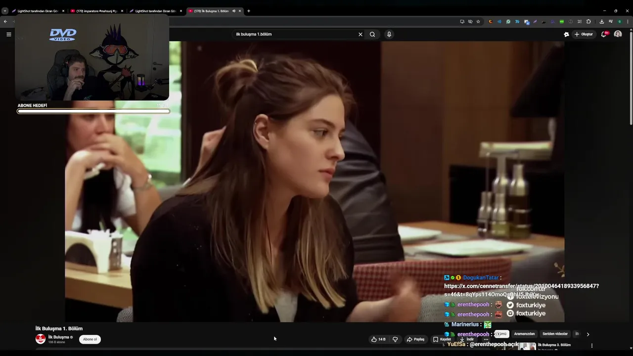Screen dimensions: 633x356
Task: Open the account avatar menu
Action: point(618,34)
